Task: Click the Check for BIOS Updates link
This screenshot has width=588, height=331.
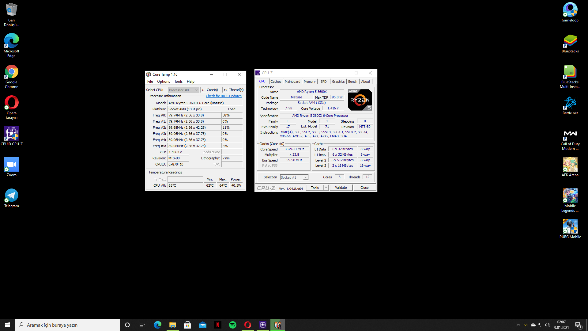Action: coord(224,96)
